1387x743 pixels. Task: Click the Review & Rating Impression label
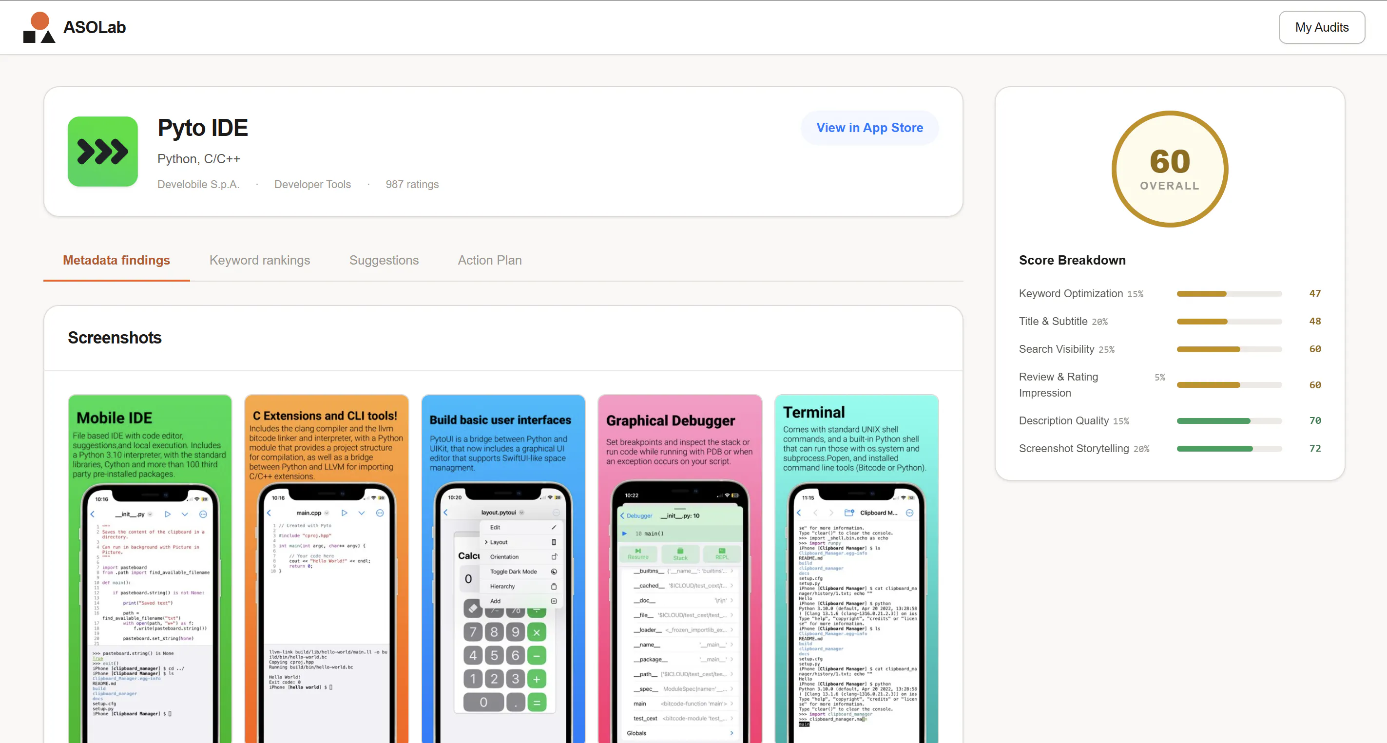(x=1058, y=385)
